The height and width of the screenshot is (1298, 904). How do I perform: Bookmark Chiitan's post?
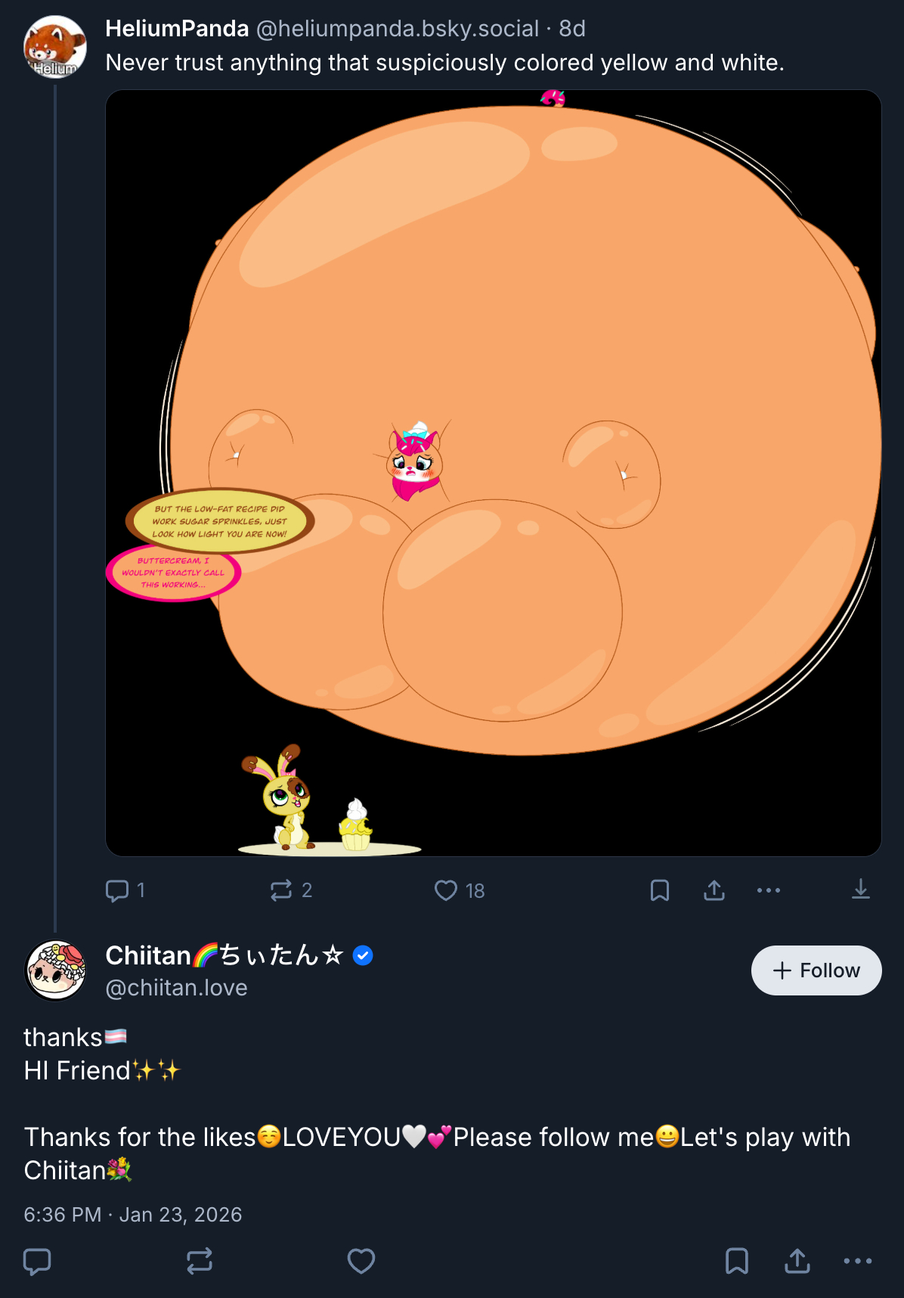click(x=737, y=1261)
